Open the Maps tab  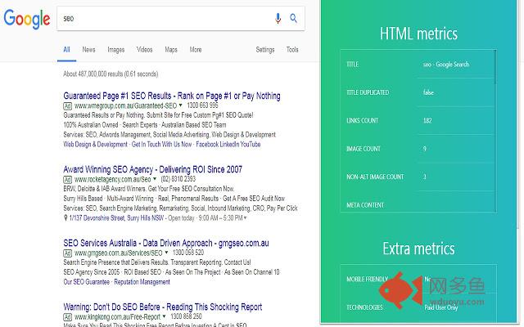click(x=171, y=50)
